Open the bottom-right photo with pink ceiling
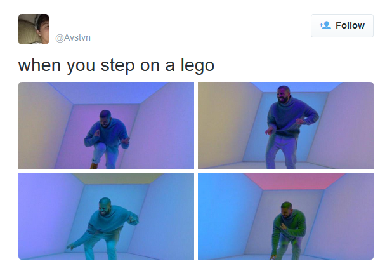 pyautogui.click(x=285, y=216)
